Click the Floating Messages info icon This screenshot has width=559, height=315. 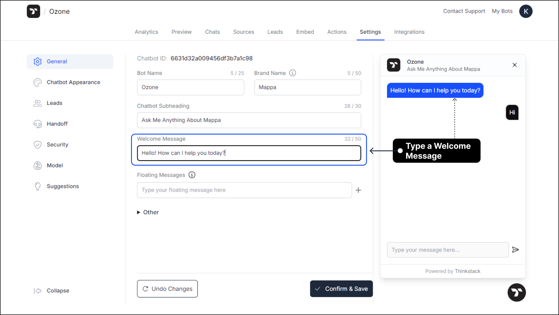192,175
